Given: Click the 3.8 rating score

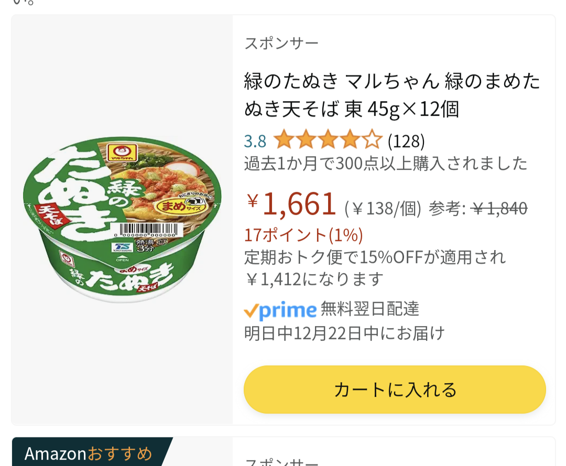Looking at the screenshot, I should point(255,141).
